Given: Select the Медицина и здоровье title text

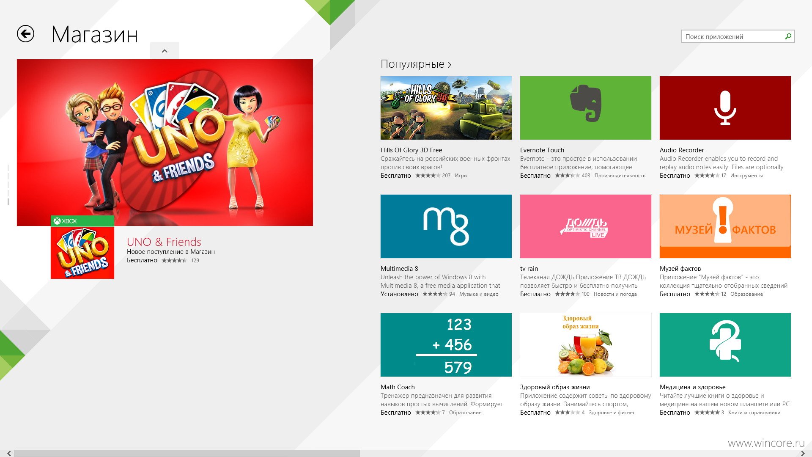Looking at the screenshot, I should click(x=692, y=387).
